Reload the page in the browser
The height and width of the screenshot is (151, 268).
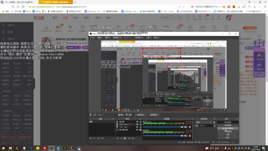pyautogui.click(x=13, y=7)
